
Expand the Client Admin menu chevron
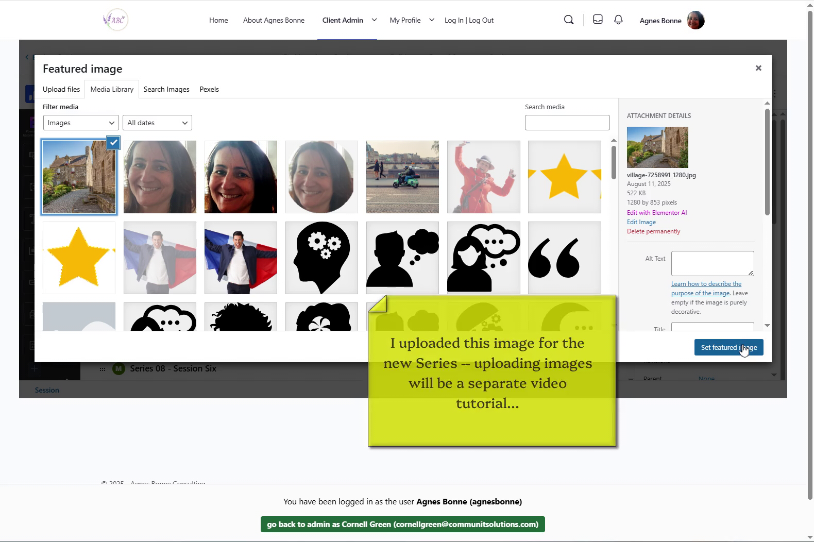[374, 20]
